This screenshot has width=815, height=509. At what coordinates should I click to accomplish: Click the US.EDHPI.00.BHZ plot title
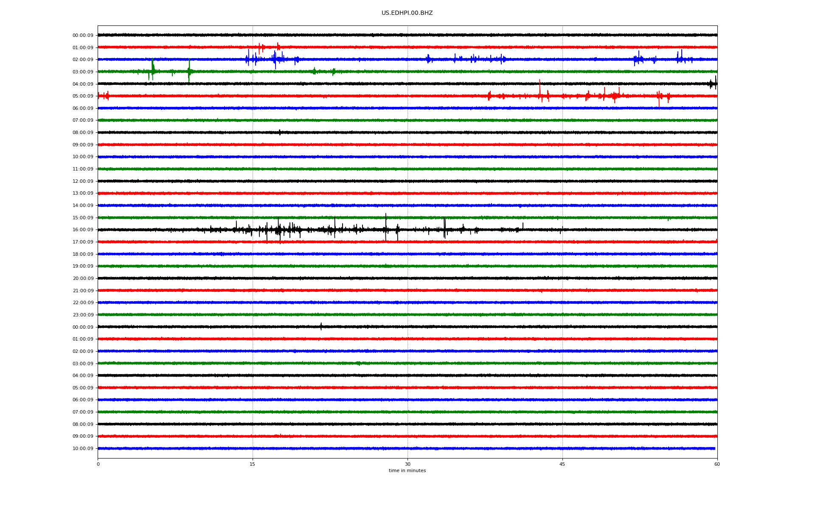coord(407,13)
